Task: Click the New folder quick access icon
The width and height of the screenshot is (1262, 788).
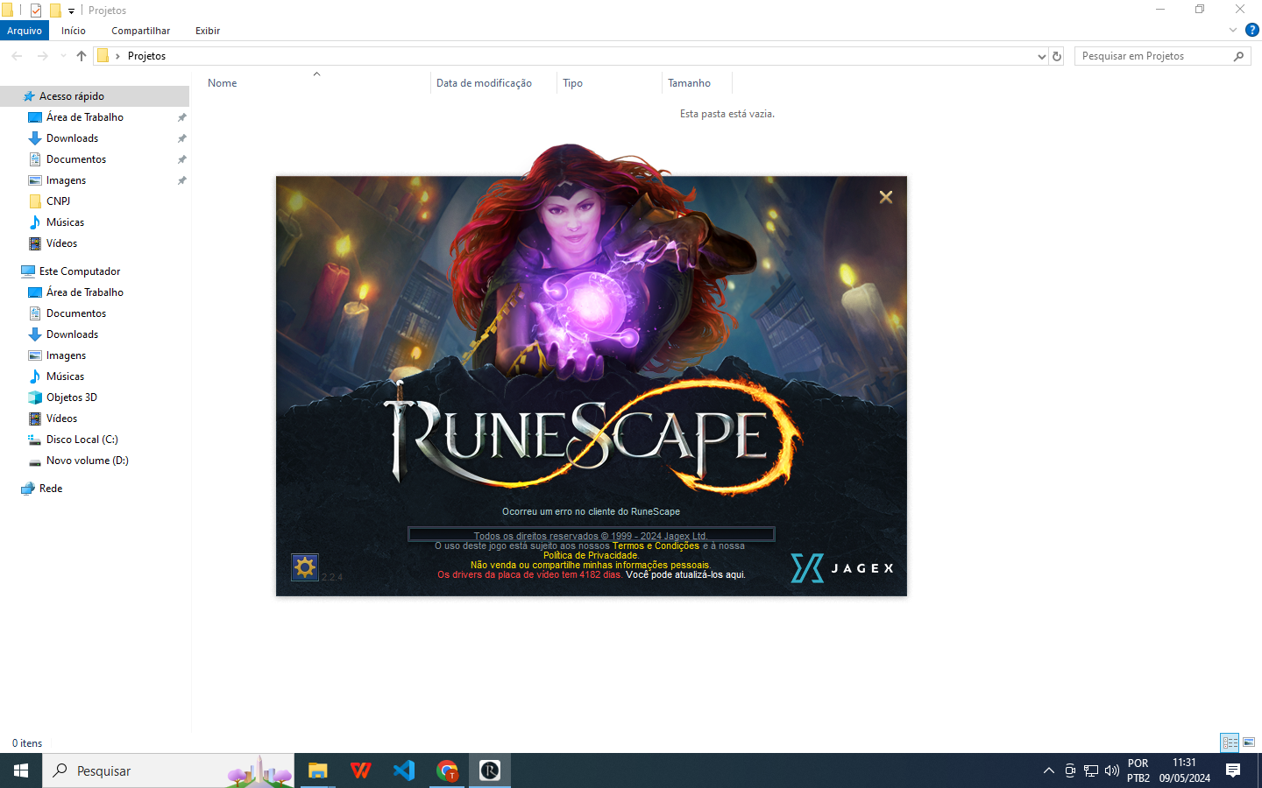Action: [x=55, y=11]
